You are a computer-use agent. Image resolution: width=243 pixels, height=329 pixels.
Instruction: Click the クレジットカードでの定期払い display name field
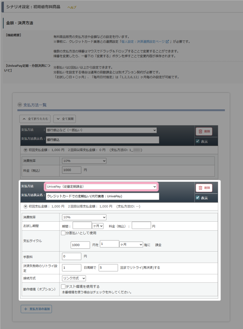[x=102, y=196]
